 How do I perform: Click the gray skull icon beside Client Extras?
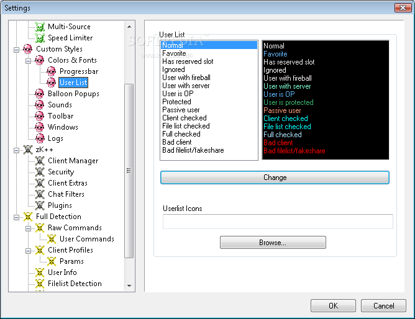coord(40,183)
